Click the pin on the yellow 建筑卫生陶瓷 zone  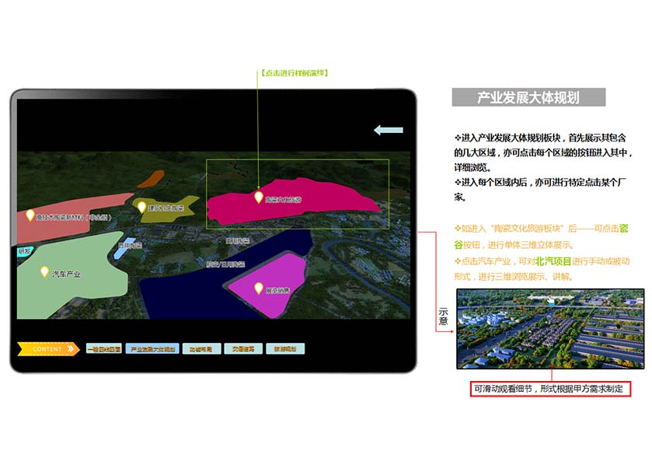pyautogui.click(x=141, y=206)
